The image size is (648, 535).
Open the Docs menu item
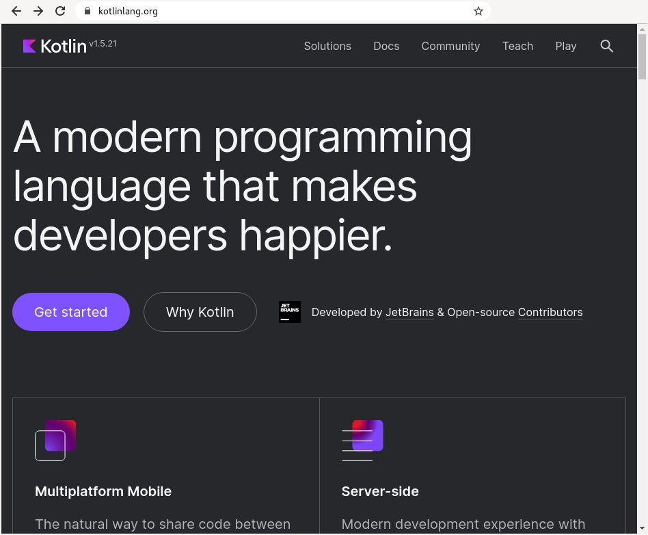[x=386, y=46]
